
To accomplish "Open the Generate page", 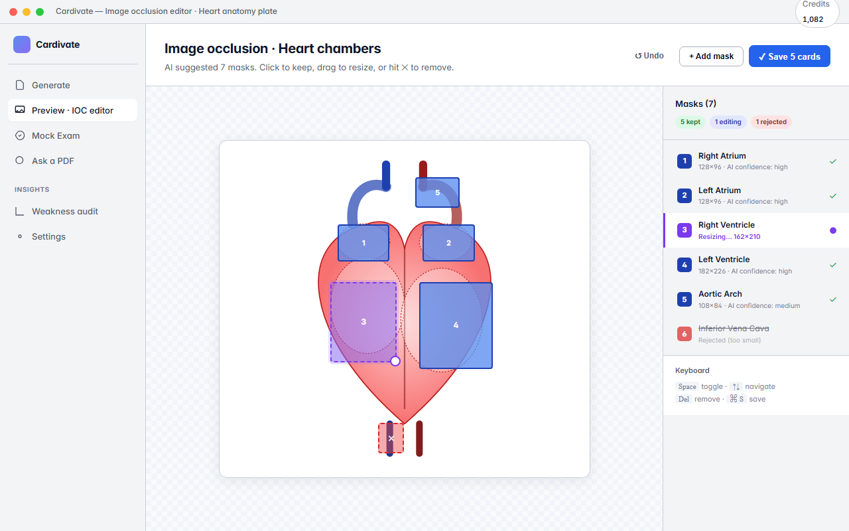I will [72, 85].
